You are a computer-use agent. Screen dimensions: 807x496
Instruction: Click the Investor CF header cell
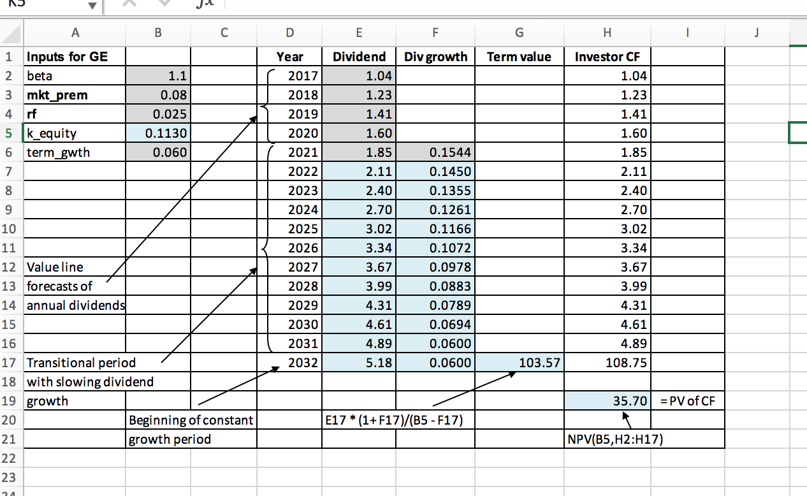(x=607, y=56)
